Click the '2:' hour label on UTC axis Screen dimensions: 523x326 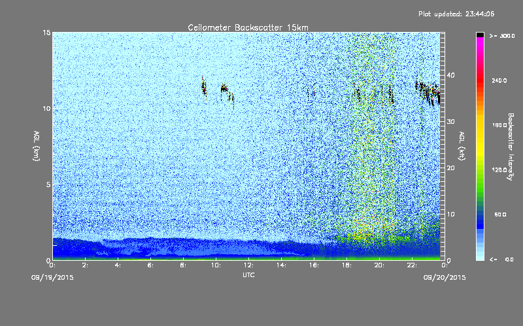coord(86,265)
